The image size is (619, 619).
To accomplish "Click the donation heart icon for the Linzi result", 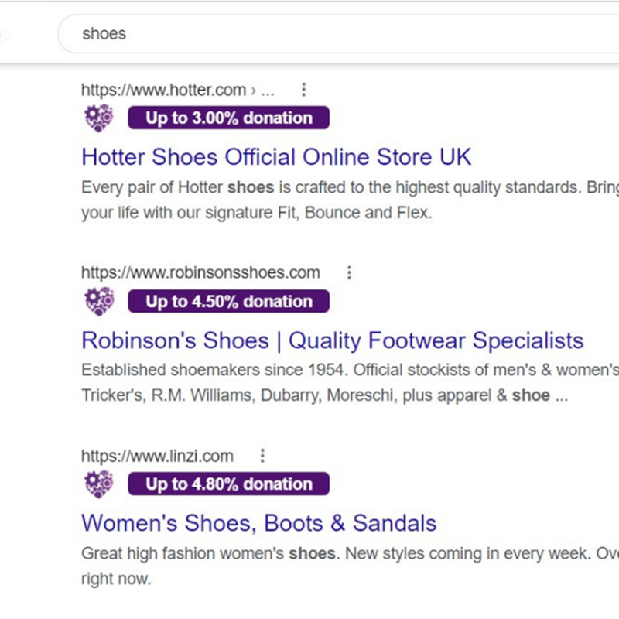I will [x=97, y=484].
